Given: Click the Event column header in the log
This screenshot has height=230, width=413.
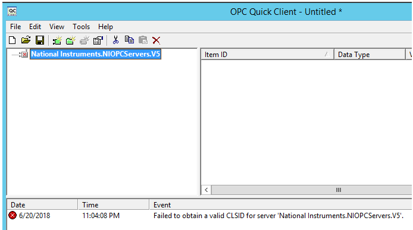Looking at the screenshot, I should (281, 204).
